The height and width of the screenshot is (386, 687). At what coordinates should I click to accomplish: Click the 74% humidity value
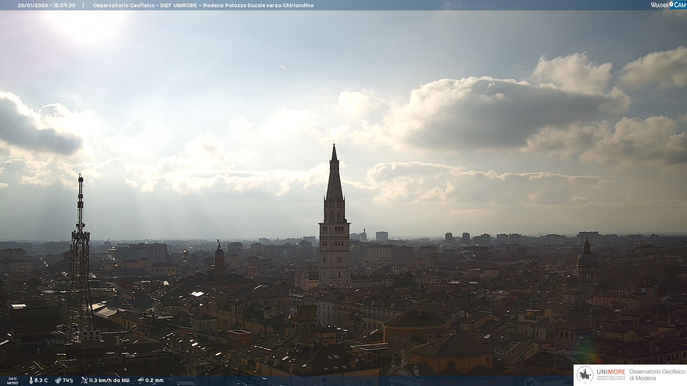pyautogui.click(x=68, y=380)
